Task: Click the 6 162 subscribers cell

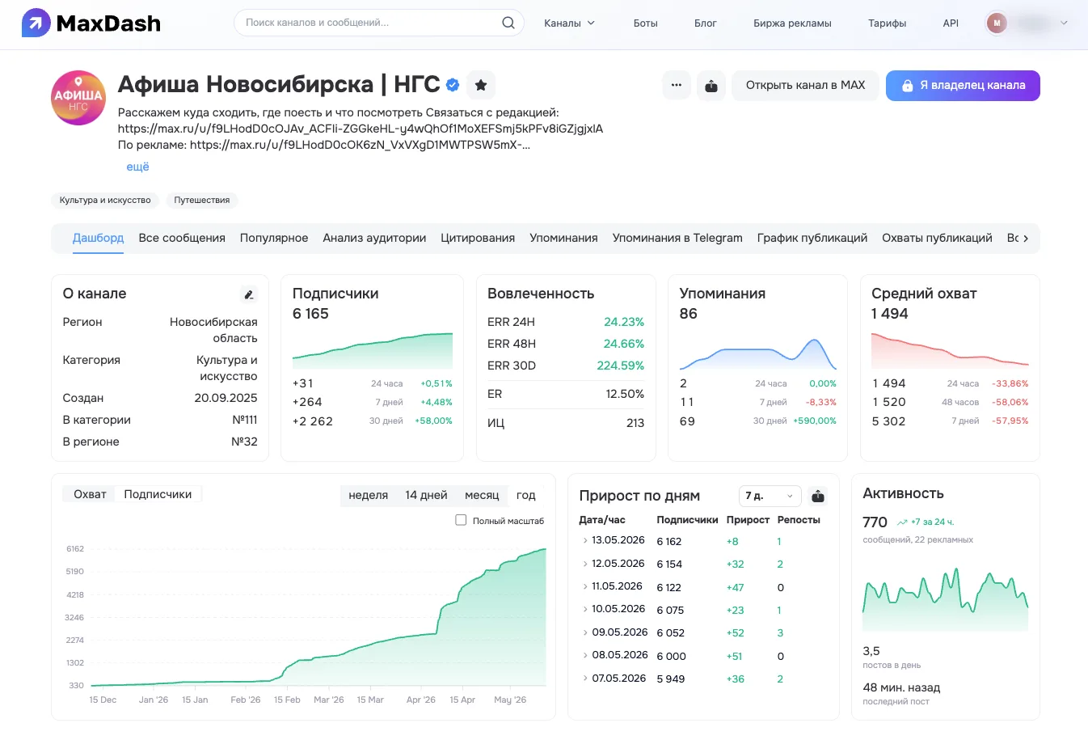Action: 668,541
